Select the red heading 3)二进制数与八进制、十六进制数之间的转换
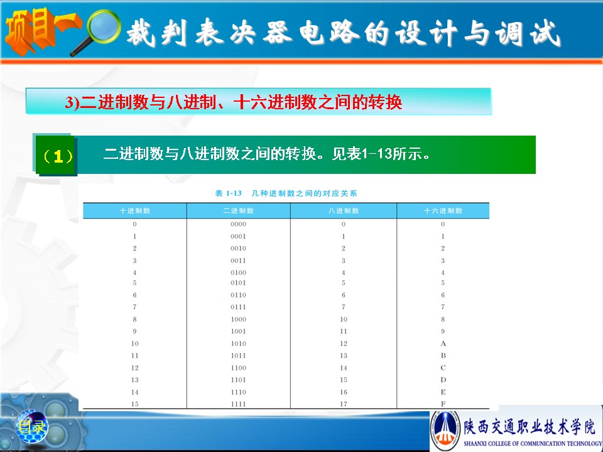 234,102
